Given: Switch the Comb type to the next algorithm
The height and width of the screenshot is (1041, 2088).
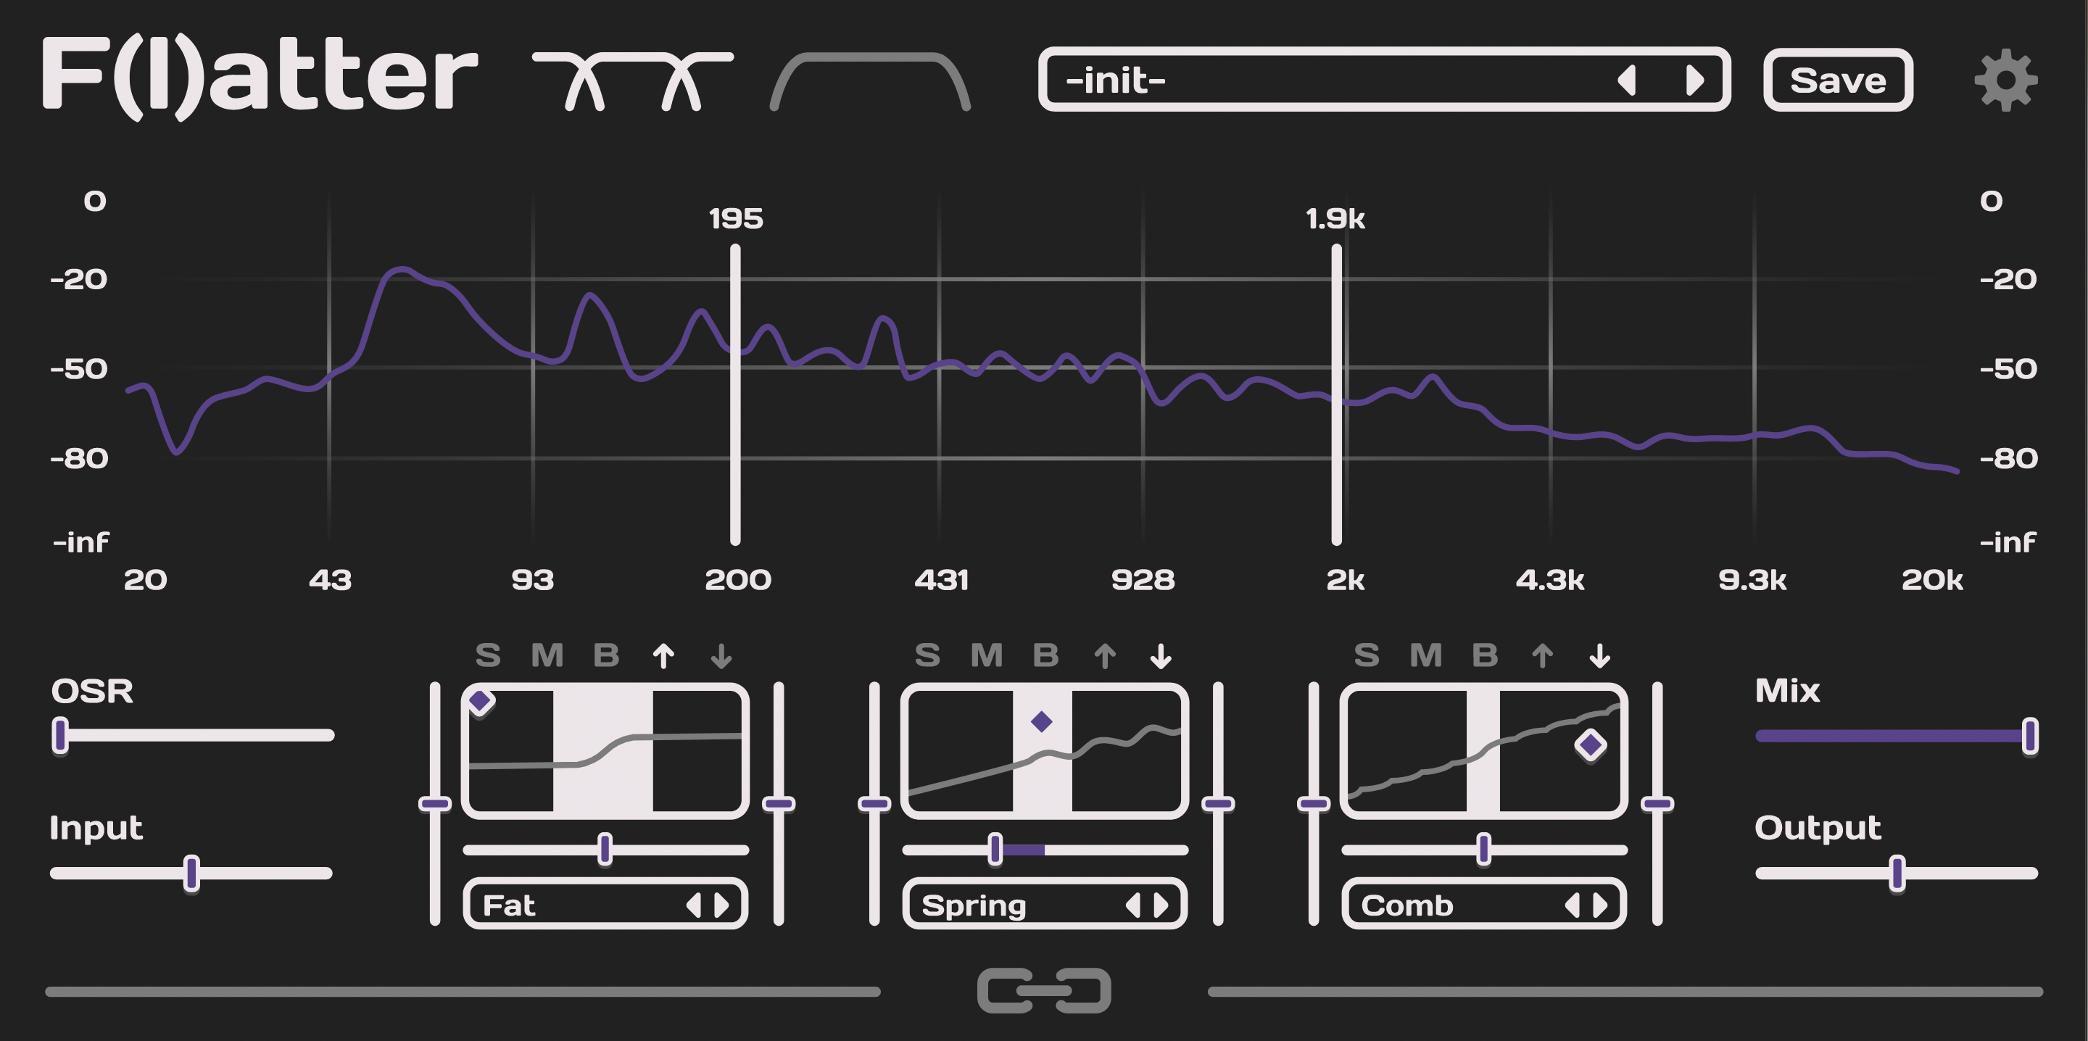Looking at the screenshot, I should [x=1600, y=904].
